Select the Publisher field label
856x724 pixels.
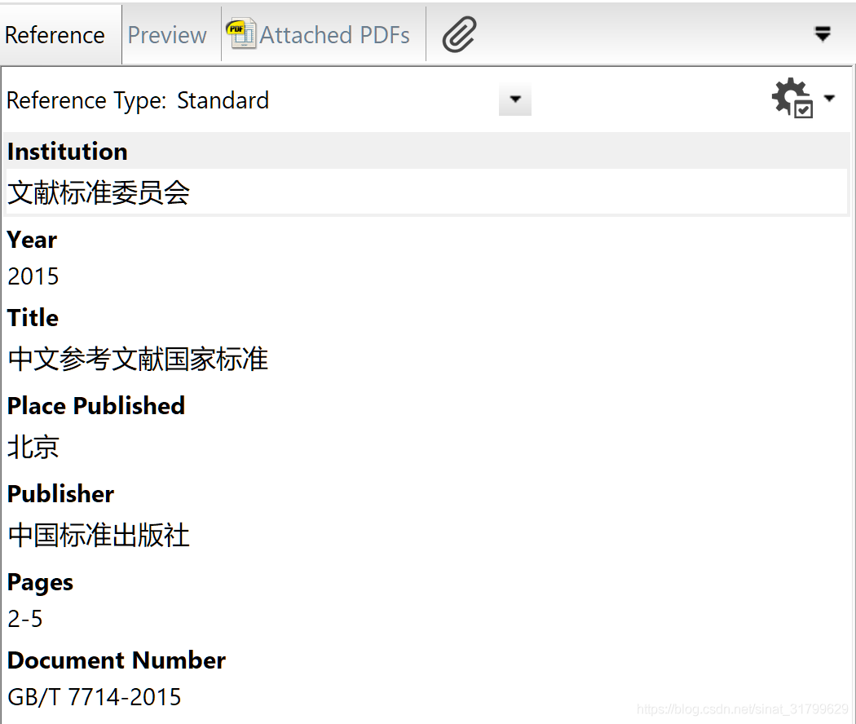(60, 493)
